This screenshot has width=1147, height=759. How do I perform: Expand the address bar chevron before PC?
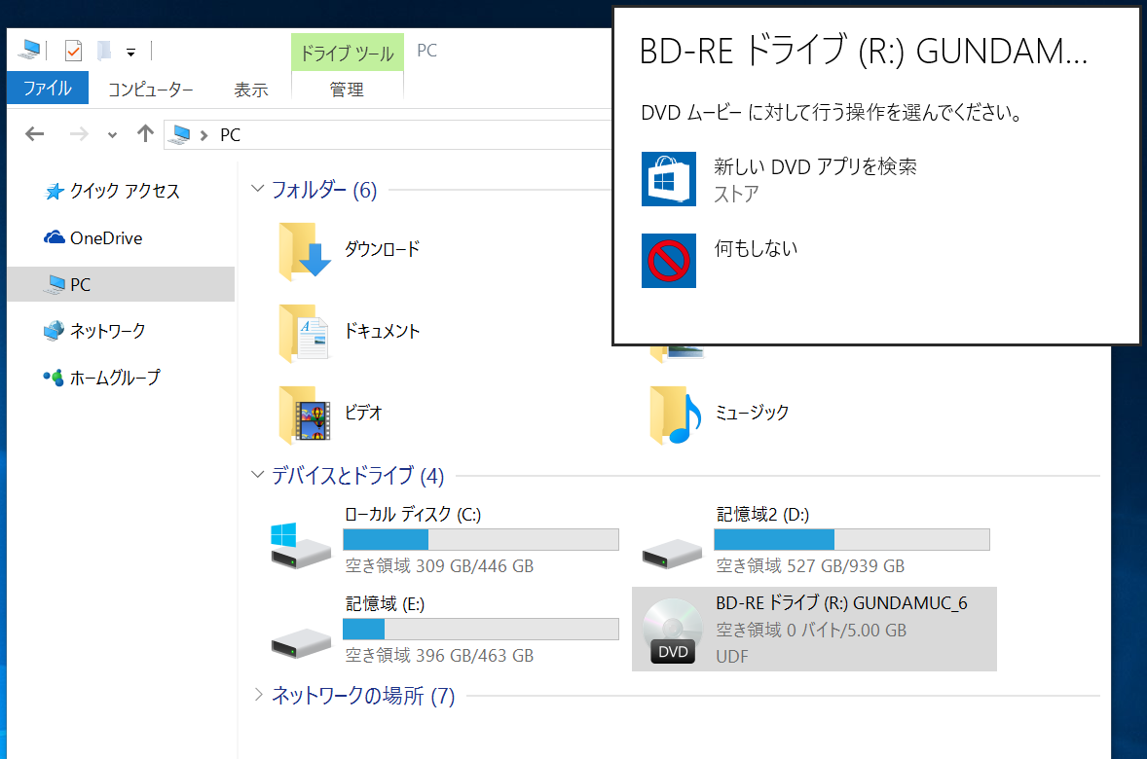point(204,135)
